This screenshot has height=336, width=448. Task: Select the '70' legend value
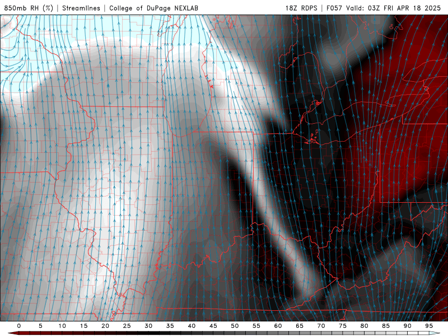coord(321,326)
